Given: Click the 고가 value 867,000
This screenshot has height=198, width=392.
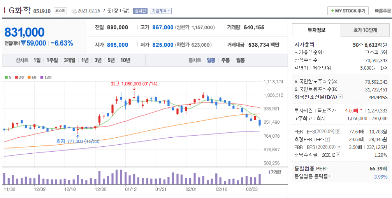Looking at the screenshot, I should pos(163,28).
